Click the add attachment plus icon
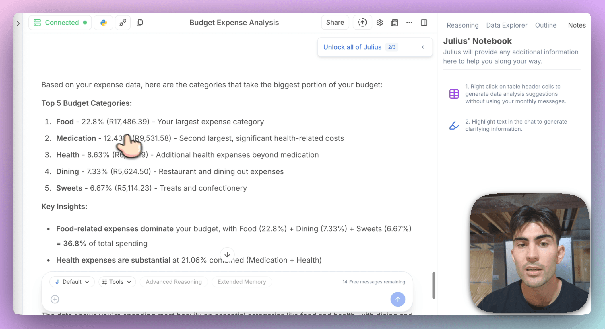Screen dimensions: 605x329 pyautogui.click(x=55, y=299)
